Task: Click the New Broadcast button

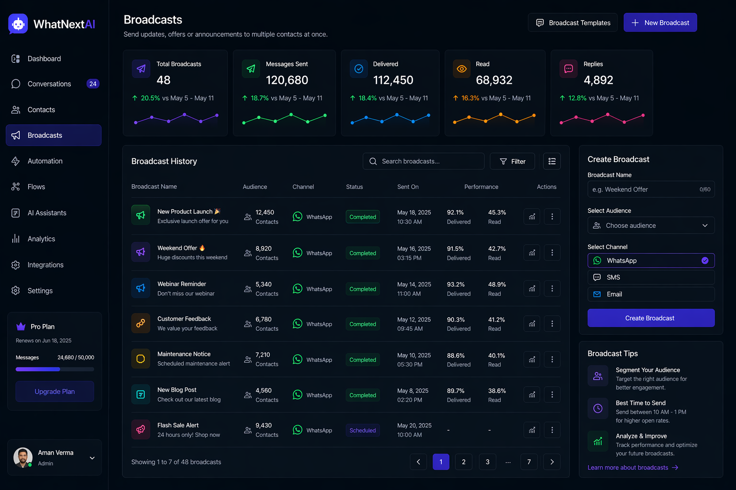Action: (x=660, y=22)
